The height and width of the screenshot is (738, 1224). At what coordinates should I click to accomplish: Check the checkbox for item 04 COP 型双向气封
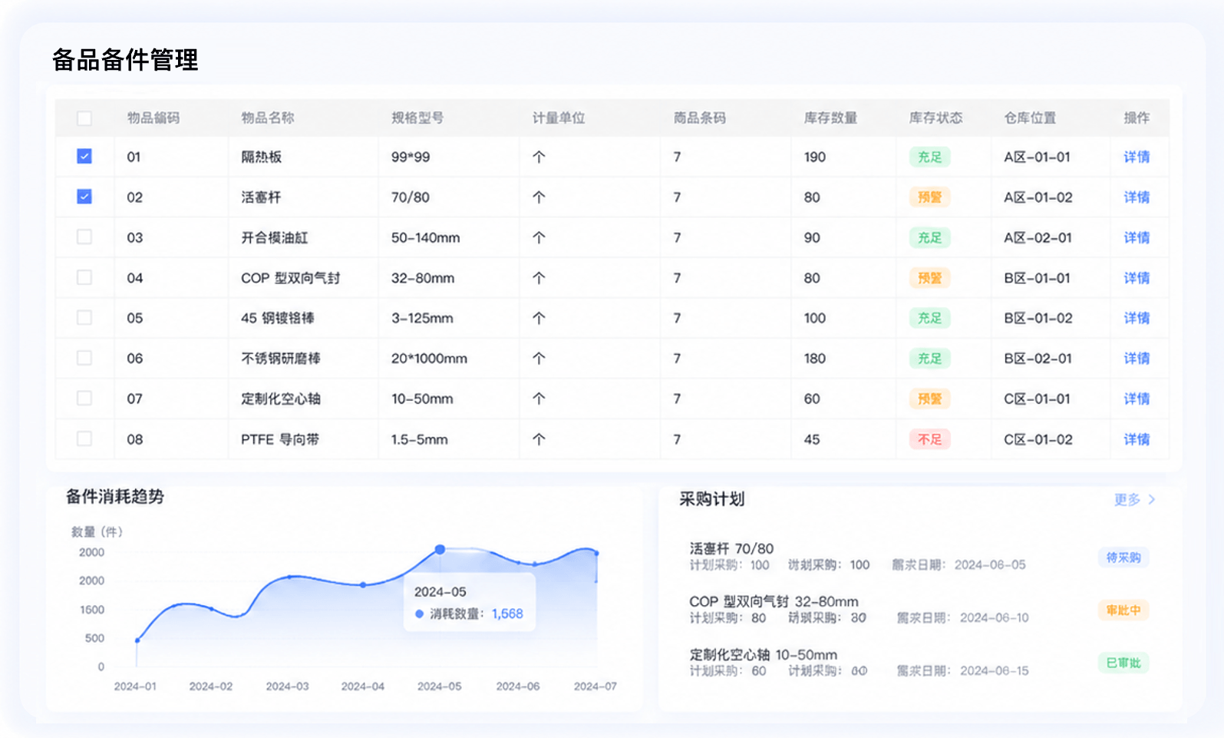(84, 277)
